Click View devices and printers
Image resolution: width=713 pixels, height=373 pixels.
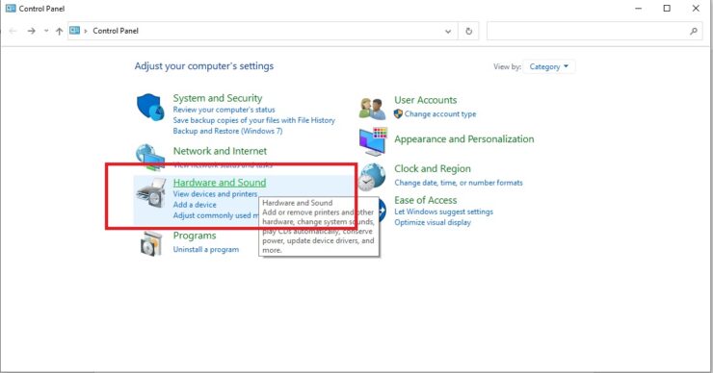point(215,194)
